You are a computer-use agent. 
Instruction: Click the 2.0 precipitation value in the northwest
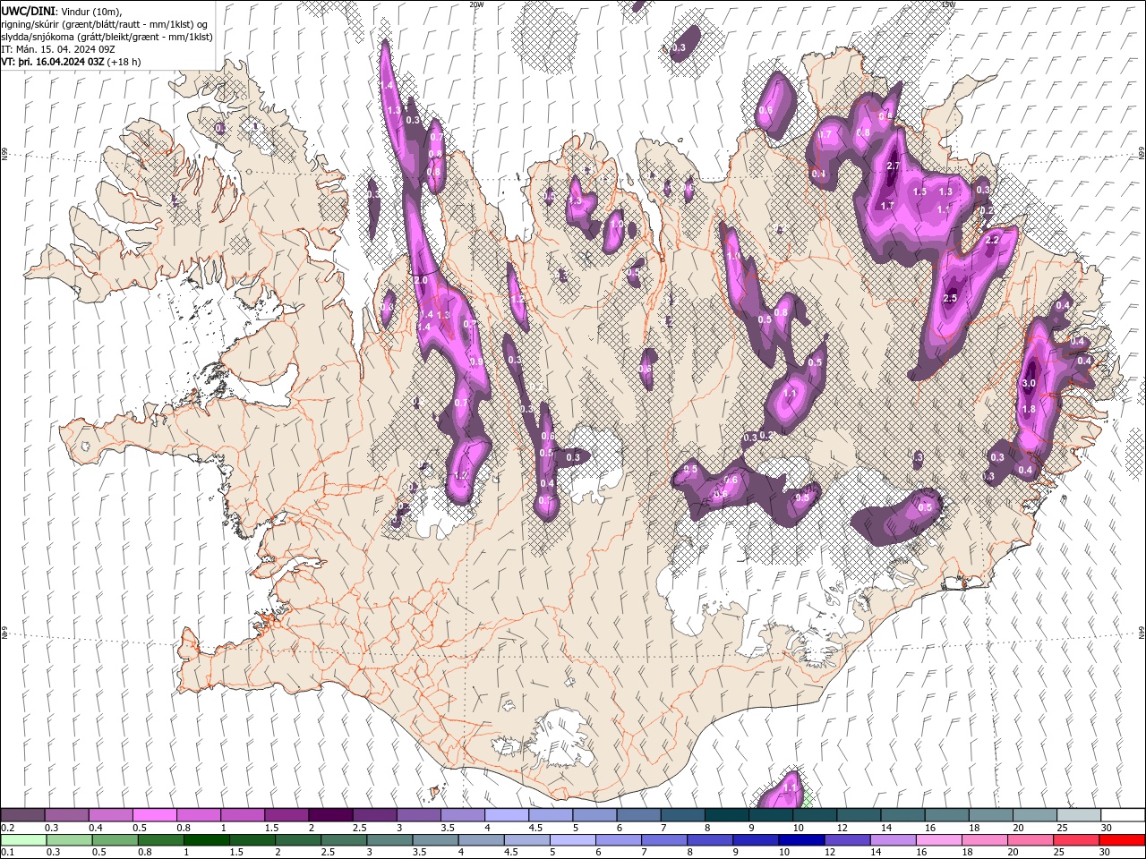click(421, 281)
